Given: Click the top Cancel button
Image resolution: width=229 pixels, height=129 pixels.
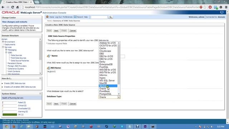Looking at the screenshot, I should pyautogui.click(x=73, y=30).
